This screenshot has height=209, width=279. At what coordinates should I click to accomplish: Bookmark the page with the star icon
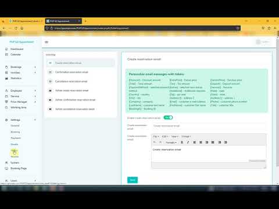pos(238,28)
